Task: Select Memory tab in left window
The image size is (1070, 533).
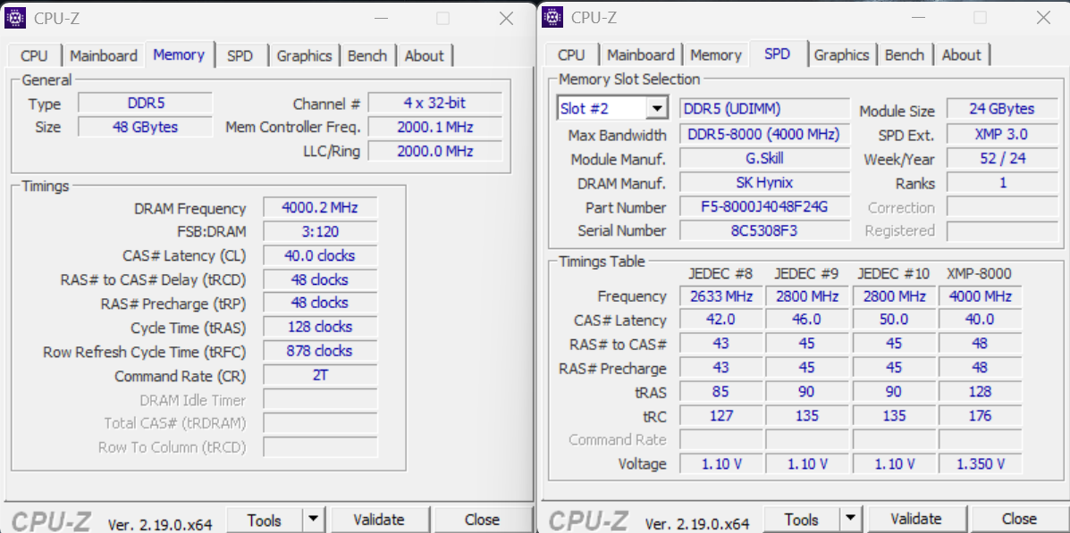Action: 179,54
